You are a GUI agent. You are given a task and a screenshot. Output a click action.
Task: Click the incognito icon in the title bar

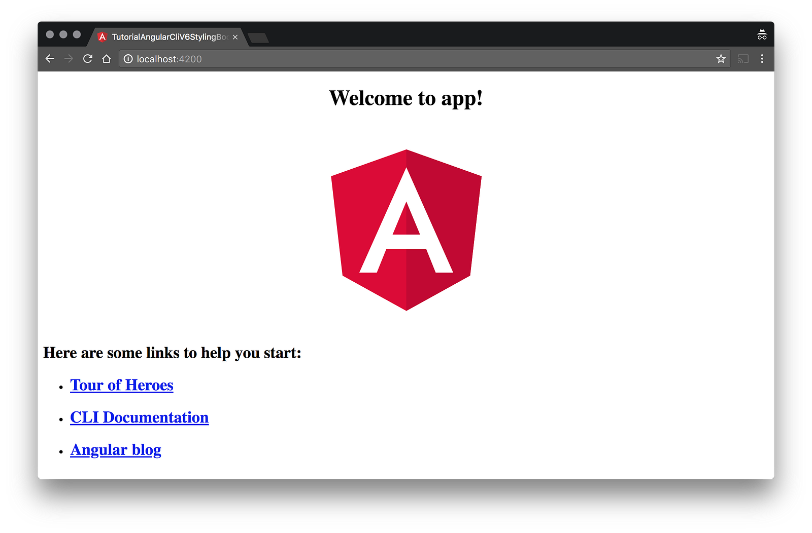(x=762, y=34)
